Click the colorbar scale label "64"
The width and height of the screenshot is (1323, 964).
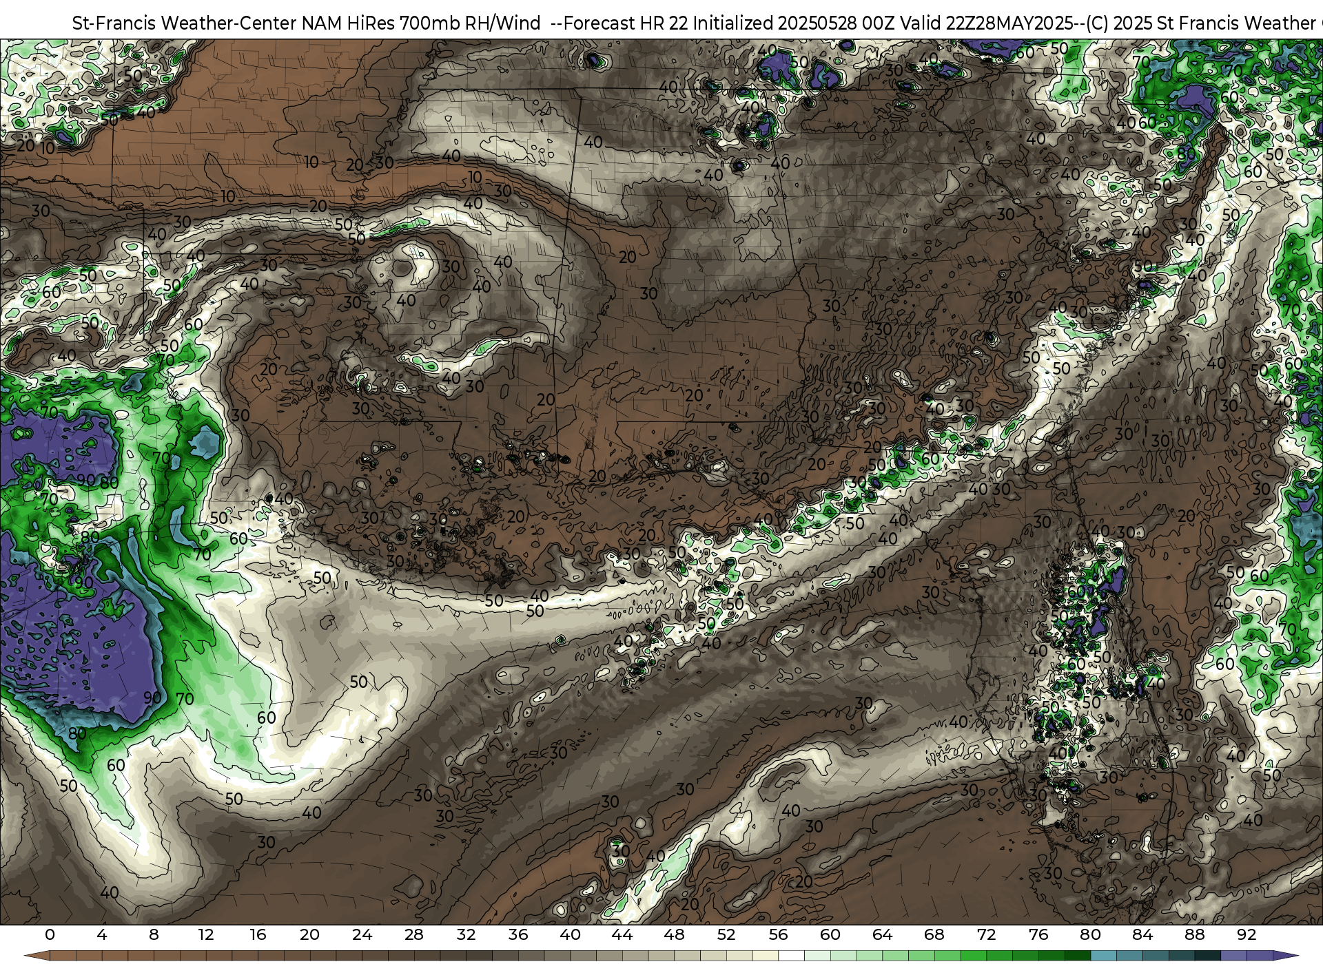[x=882, y=934]
